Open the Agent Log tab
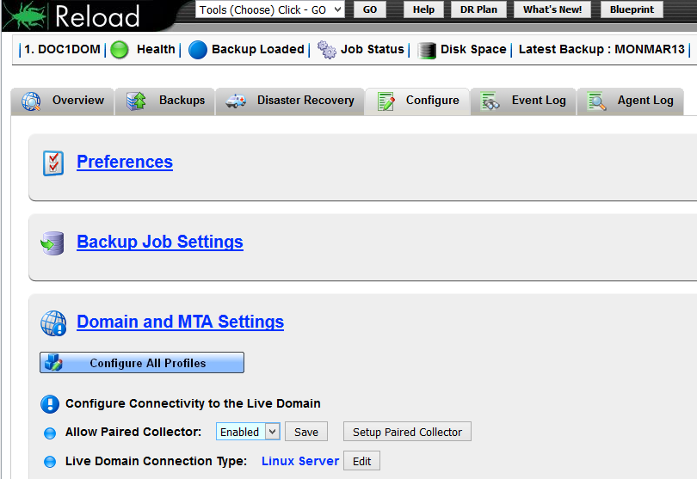This screenshot has width=697, height=479. point(630,101)
